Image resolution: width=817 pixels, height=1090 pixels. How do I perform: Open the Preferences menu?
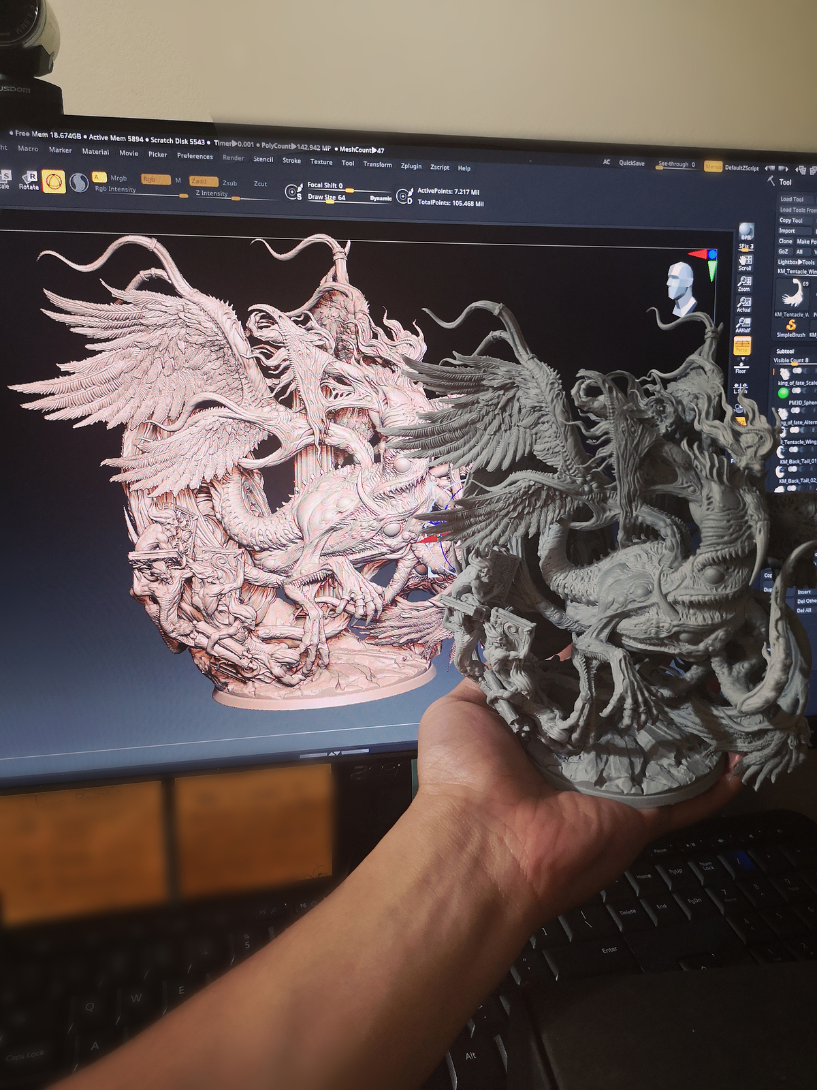point(195,156)
